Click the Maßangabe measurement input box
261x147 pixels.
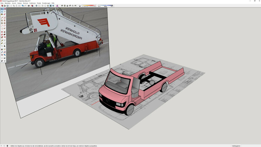coord(251,146)
